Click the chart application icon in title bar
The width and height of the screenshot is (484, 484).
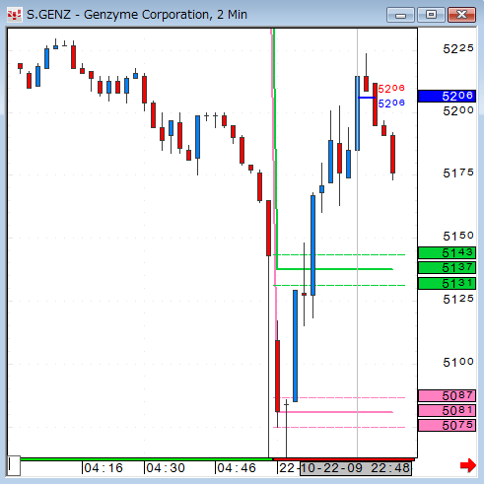[15, 15]
